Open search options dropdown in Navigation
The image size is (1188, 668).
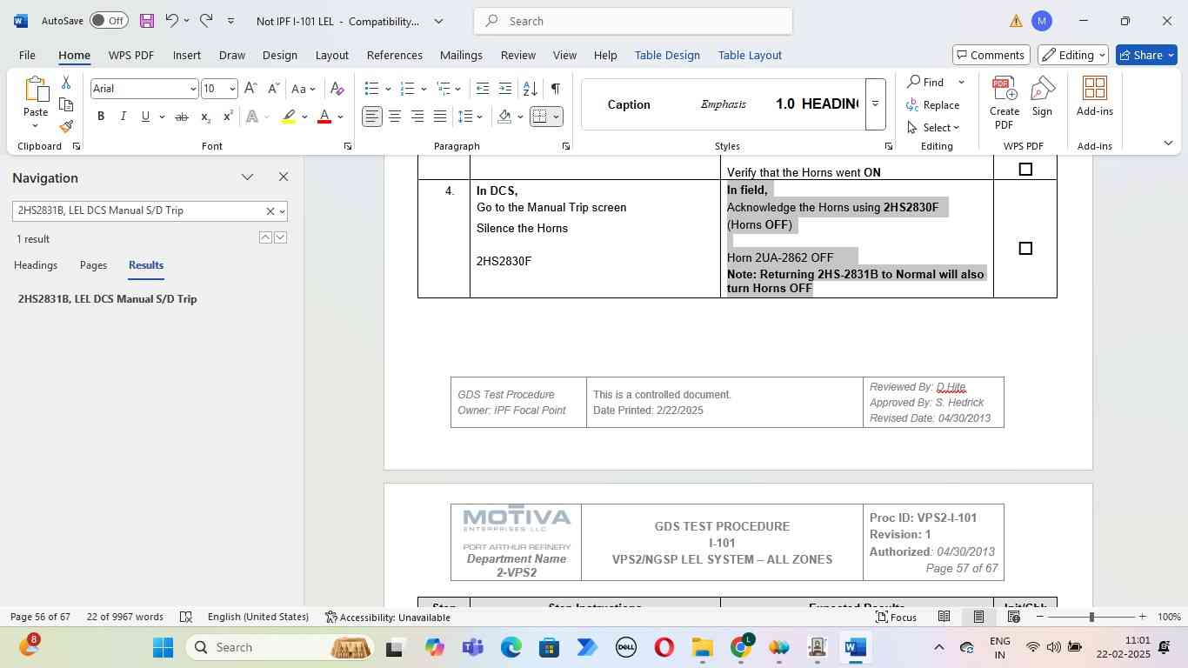point(282,211)
